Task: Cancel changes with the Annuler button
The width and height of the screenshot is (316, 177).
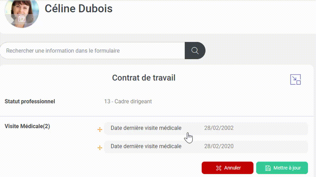Action: point(227,168)
